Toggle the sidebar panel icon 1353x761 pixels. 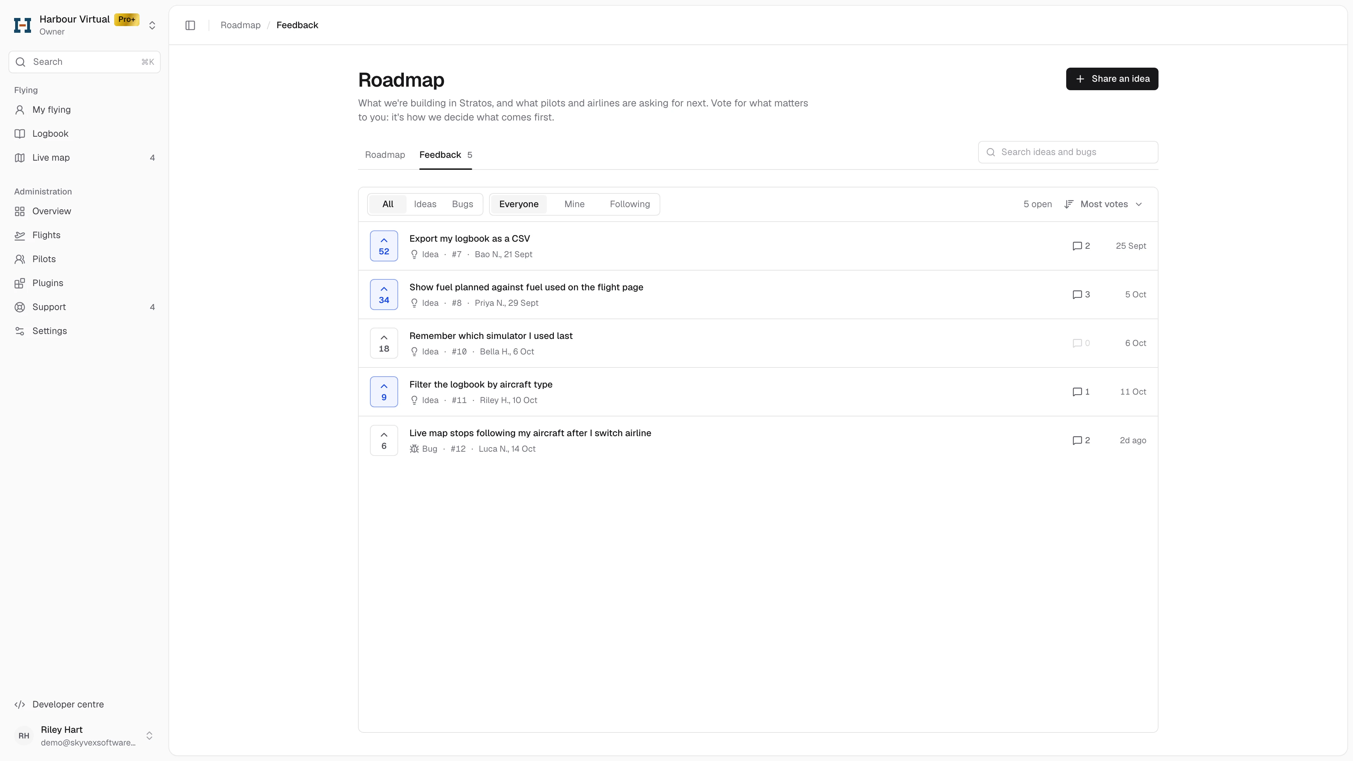pos(190,25)
